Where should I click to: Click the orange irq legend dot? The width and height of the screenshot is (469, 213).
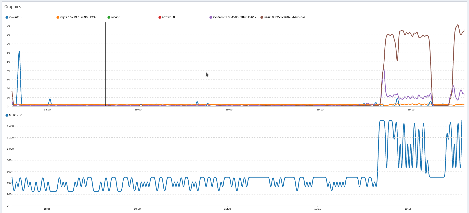[x=58, y=17]
